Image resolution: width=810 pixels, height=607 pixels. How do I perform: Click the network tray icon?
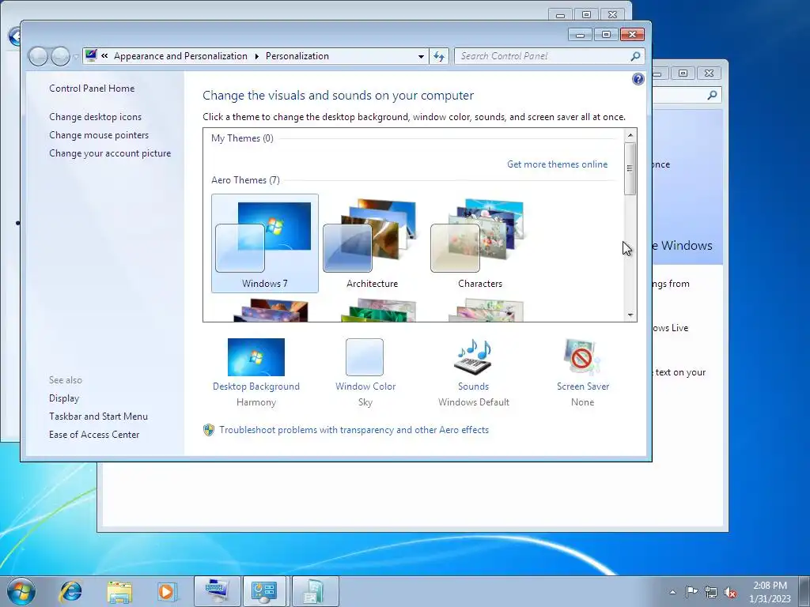pos(711,592)
